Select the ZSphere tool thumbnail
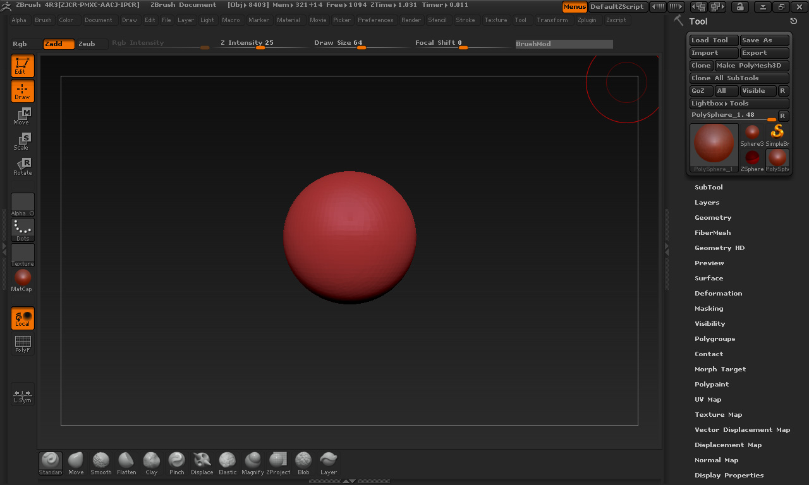The height and width of the screenshot is (485, 809). pos(752,160)
